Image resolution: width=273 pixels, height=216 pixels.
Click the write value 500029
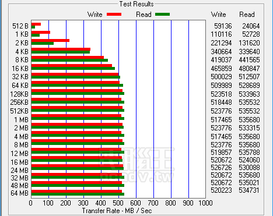222,77
